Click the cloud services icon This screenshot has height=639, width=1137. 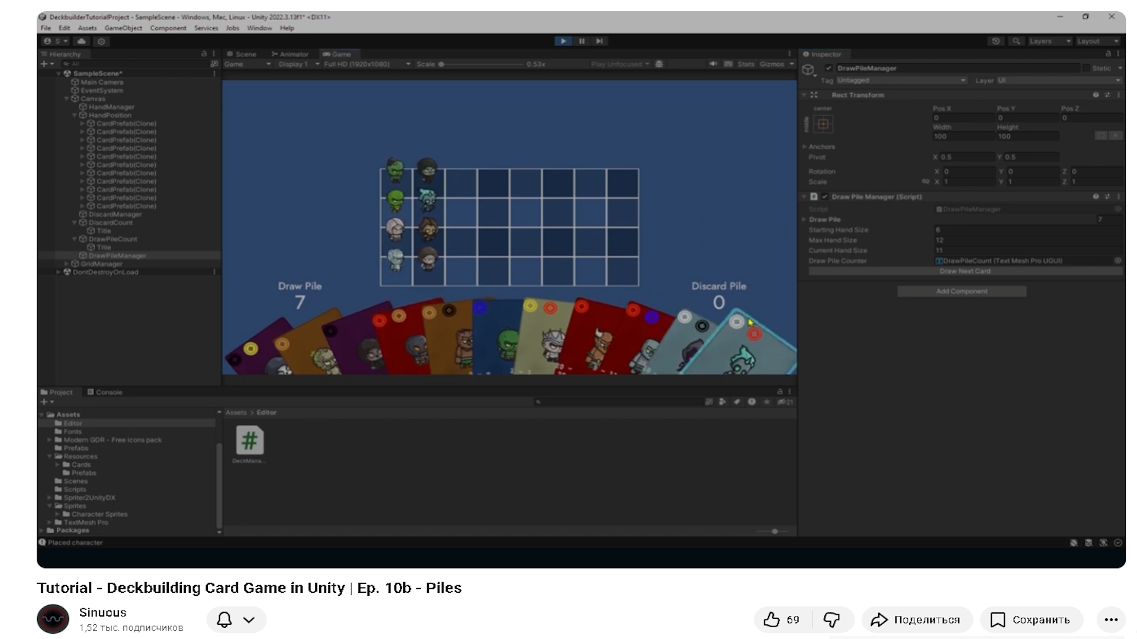coord(82,41)
